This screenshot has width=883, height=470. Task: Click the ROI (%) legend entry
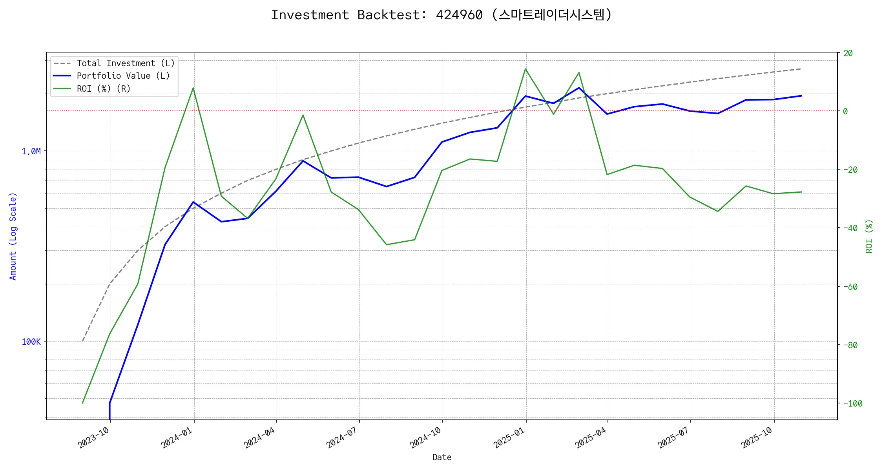coord(104,89)
